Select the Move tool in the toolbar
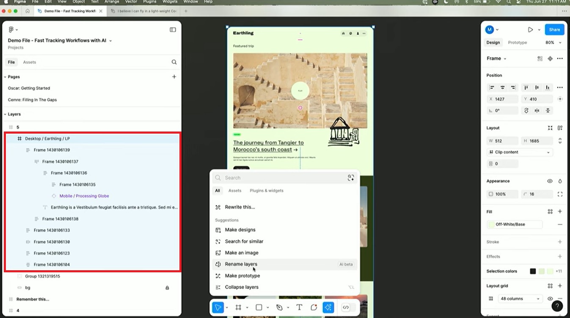This screenshot has height=318, width=570. tap(218, 307)
